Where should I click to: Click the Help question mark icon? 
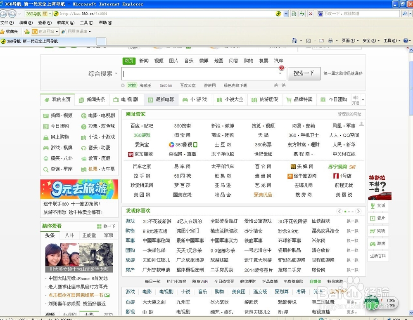tap(406, 40)
